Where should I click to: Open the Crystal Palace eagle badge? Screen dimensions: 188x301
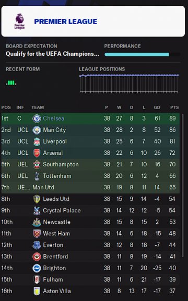click(x=37, y=211)
